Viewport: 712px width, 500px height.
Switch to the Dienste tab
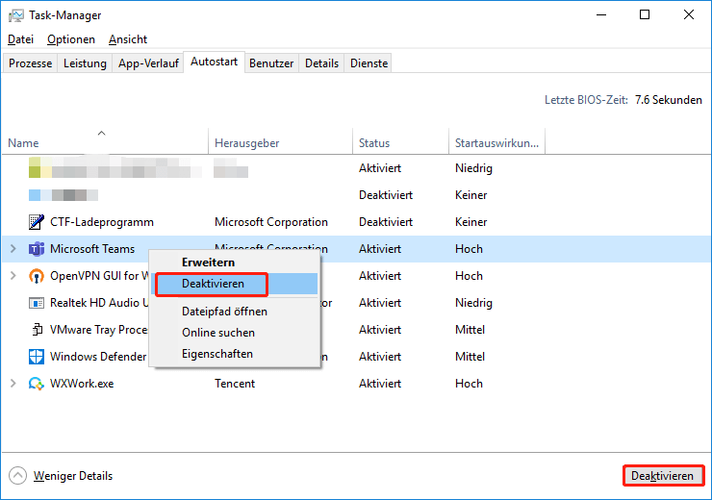[x=369, y=63]
